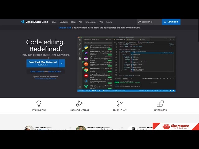The height and width of the screenshot is (149, 199).
Task: Open the Learn page
Action: tap(109, 22)
